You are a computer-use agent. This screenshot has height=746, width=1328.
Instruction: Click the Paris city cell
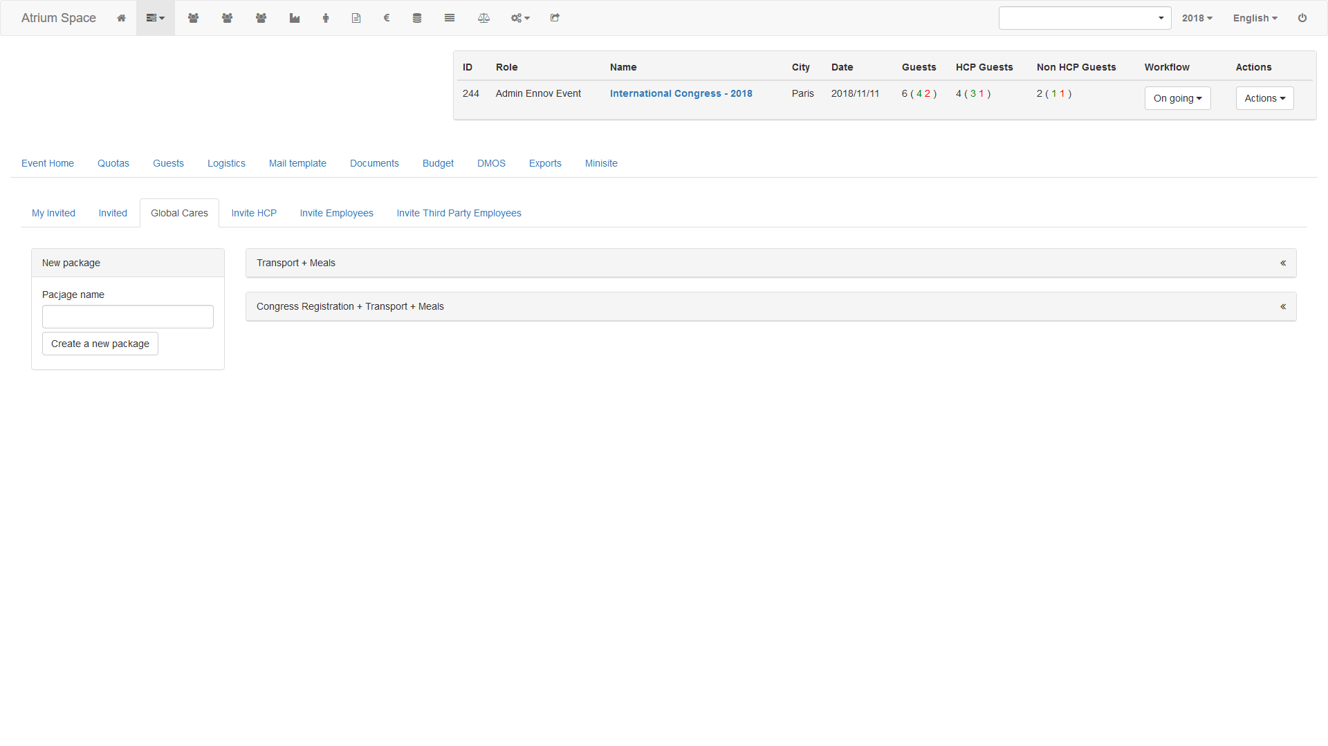click(803, 93)
